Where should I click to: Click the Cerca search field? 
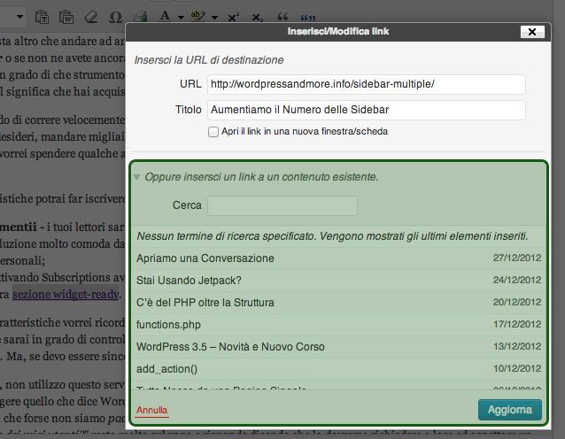[282, 205]
